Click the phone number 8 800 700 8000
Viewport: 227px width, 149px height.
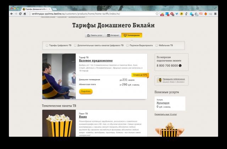point(167,66)
